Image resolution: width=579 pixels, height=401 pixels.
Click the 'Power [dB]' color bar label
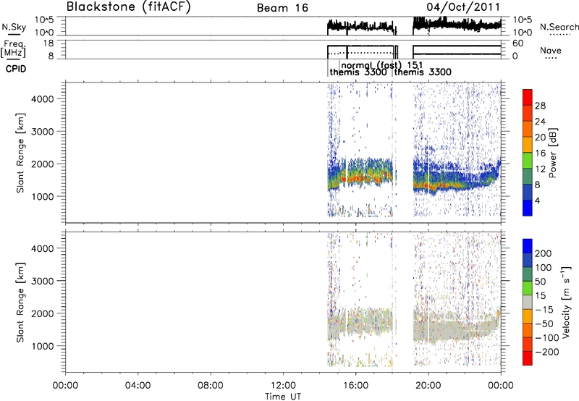(552, 153)
